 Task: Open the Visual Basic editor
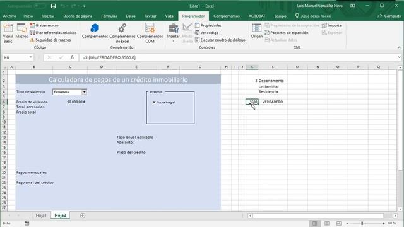pos(8,33)
